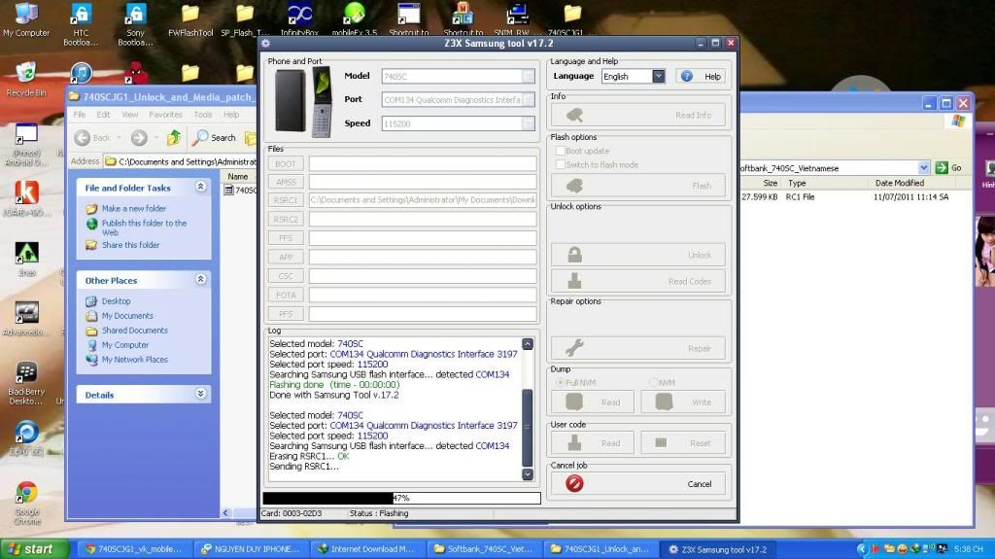Click the Unlock button with padlock
The width and height of the screenshot is (995, 559).
(x=637, y=255)
